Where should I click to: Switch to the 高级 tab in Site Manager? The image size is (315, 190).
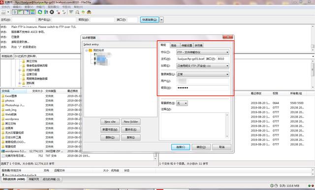(x=174, y=45)
